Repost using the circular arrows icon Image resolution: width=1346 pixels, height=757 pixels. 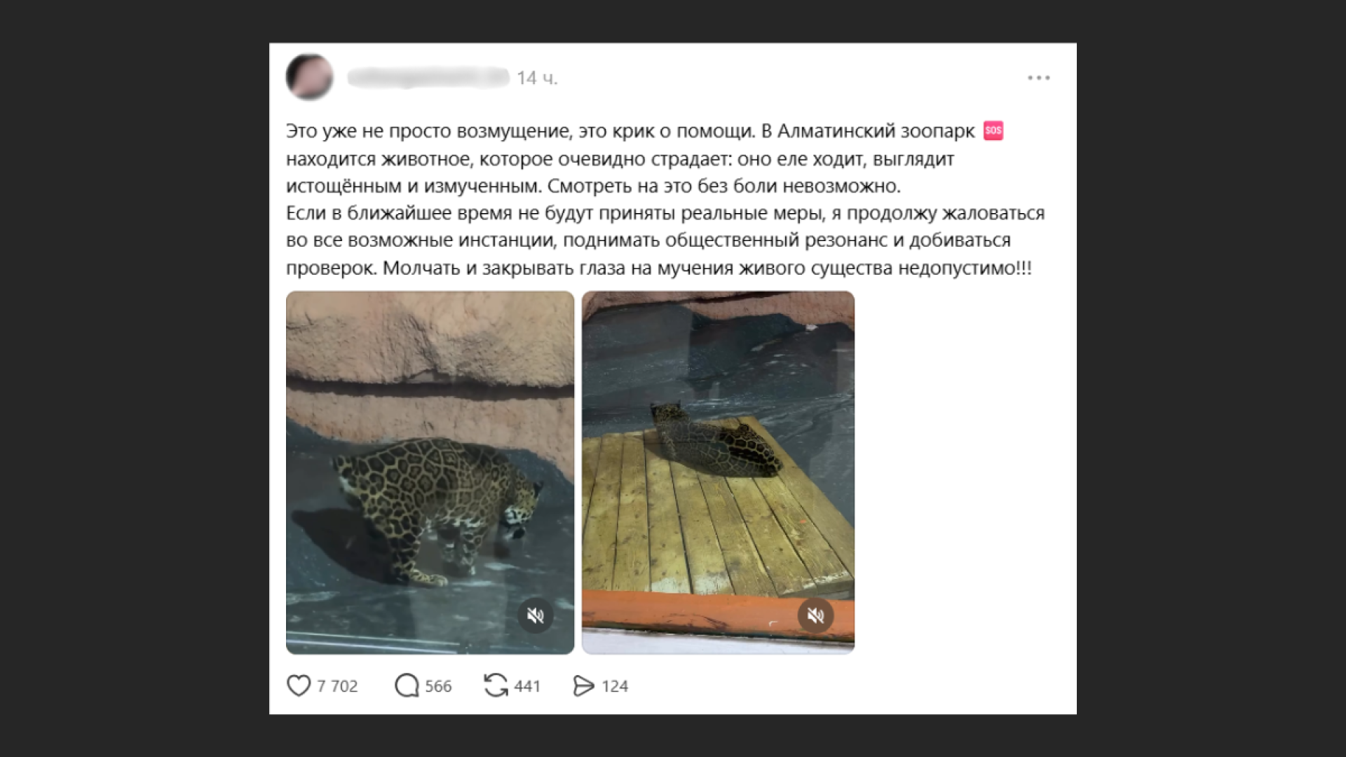click(x=496, y=686)
